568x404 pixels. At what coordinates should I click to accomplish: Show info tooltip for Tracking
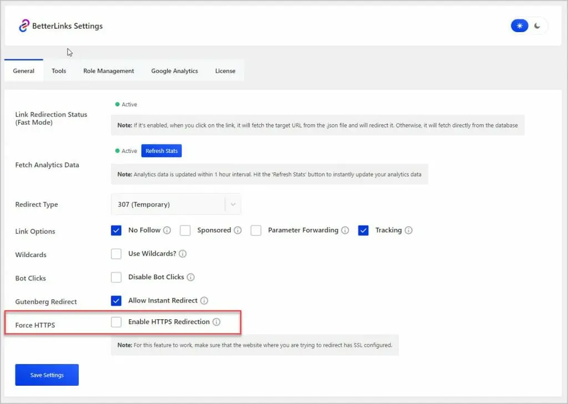[x=409, y=230]
